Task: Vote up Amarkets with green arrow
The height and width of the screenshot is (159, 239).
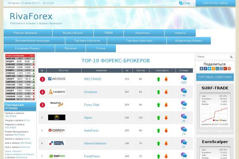Action: pos(159,92)
